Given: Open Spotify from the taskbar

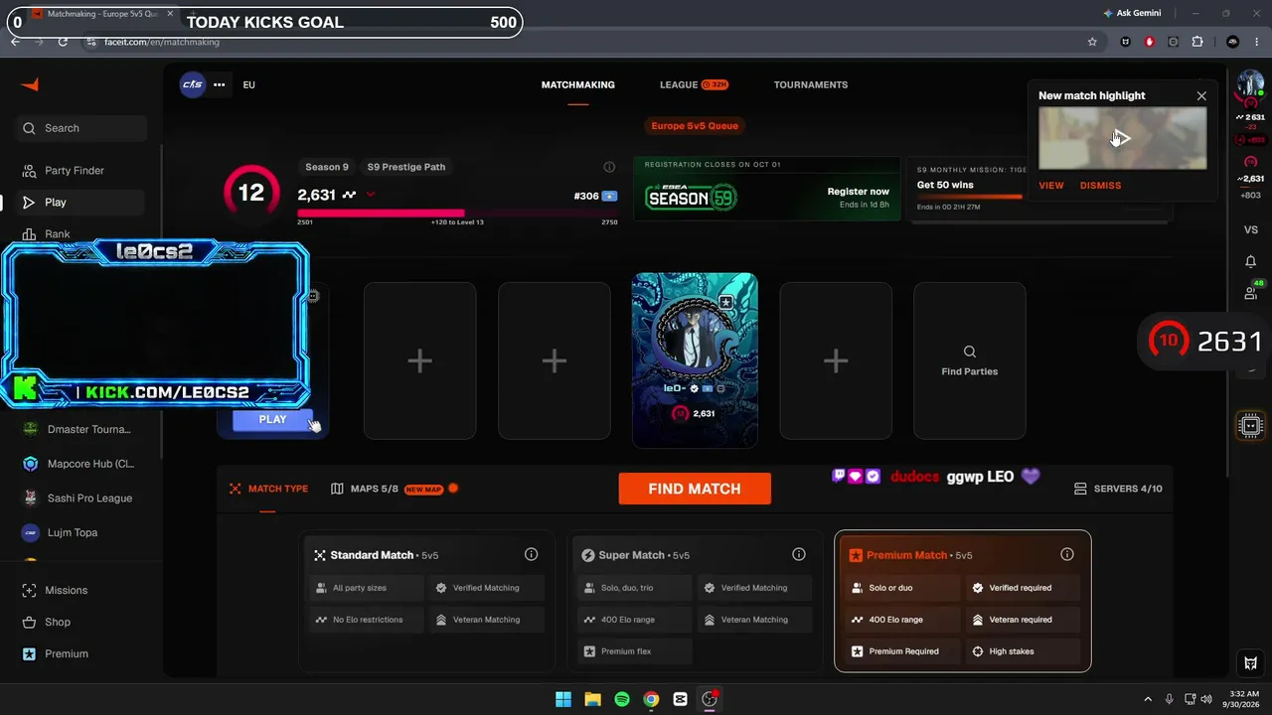Looking at the screenshot, I should [622, 699].
